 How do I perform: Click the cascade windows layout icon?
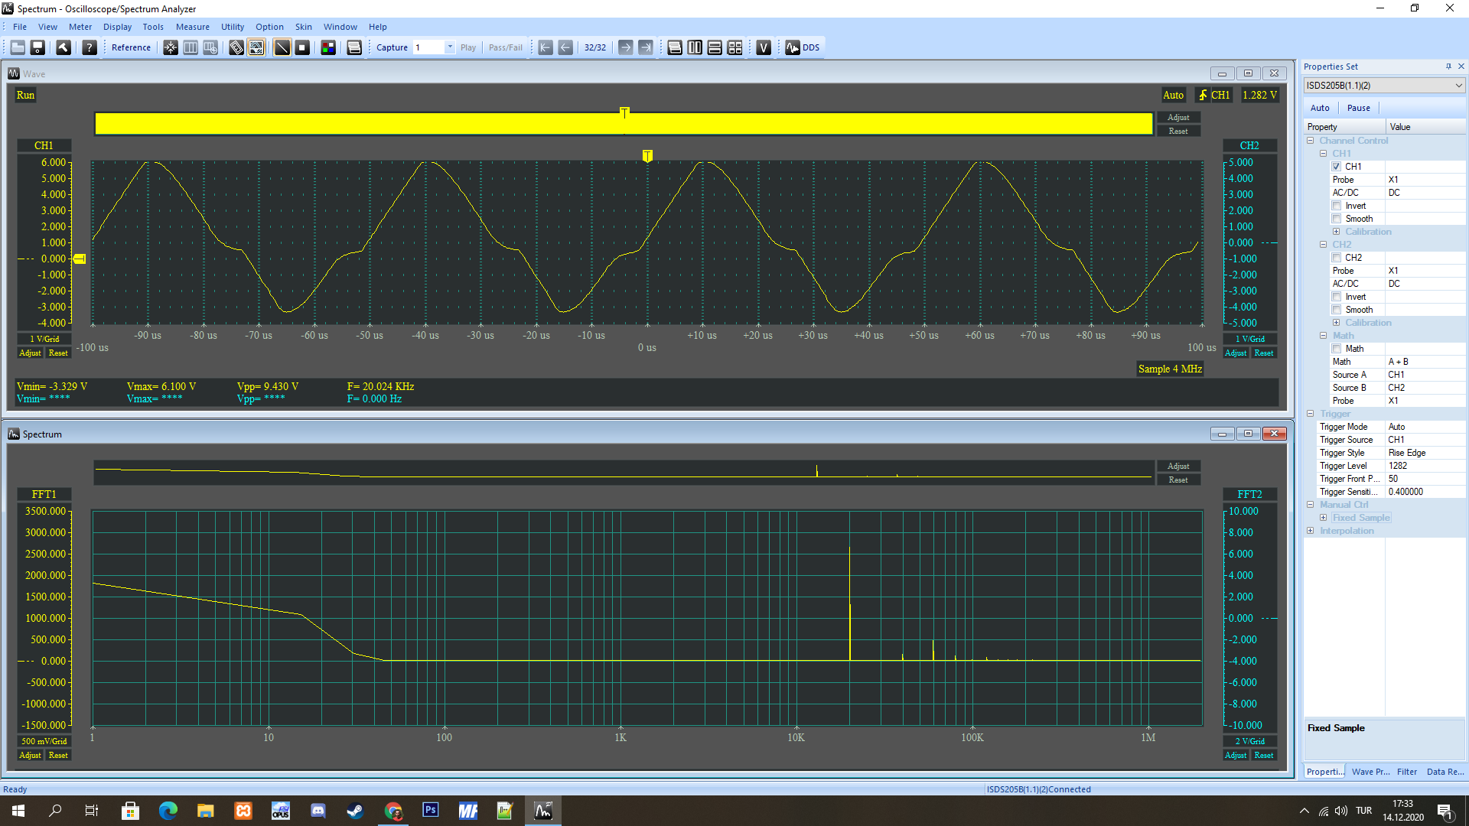pos(675,47)
